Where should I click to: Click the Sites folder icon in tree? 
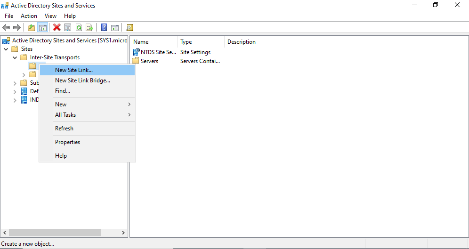15,49
